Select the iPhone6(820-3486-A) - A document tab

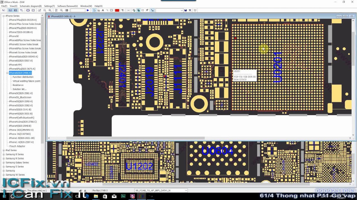point(63,16)
